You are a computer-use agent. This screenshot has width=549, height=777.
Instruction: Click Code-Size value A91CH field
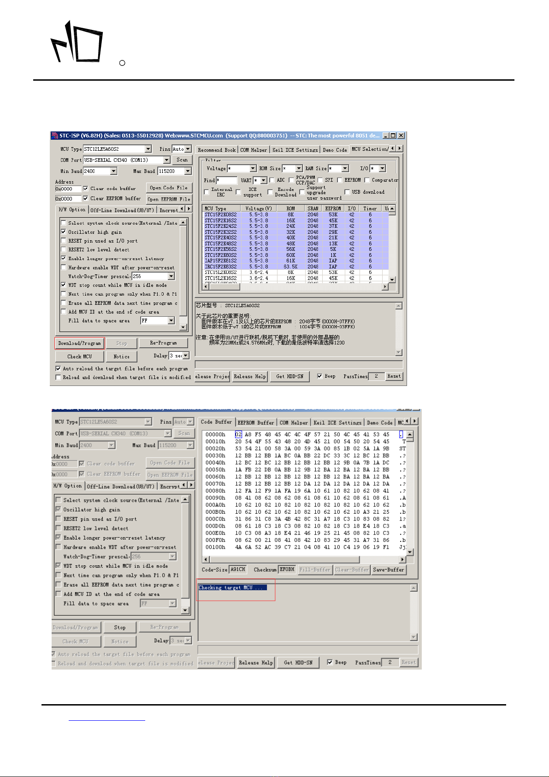pyautogui.click(x=238, y=569)
